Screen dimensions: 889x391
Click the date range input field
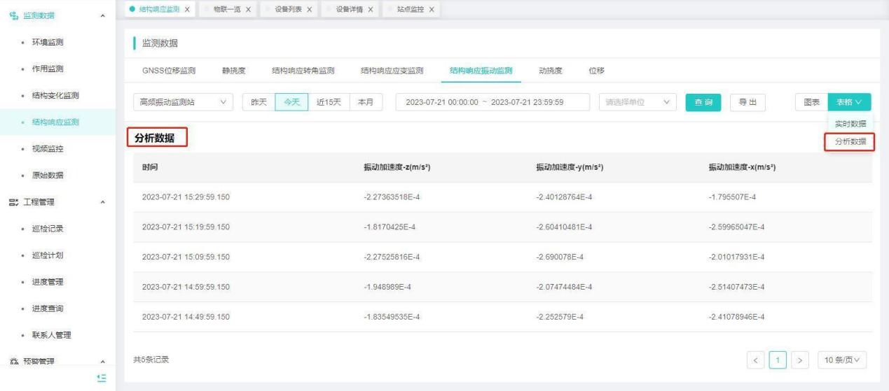pyautogui.click(x=490, y=102)
